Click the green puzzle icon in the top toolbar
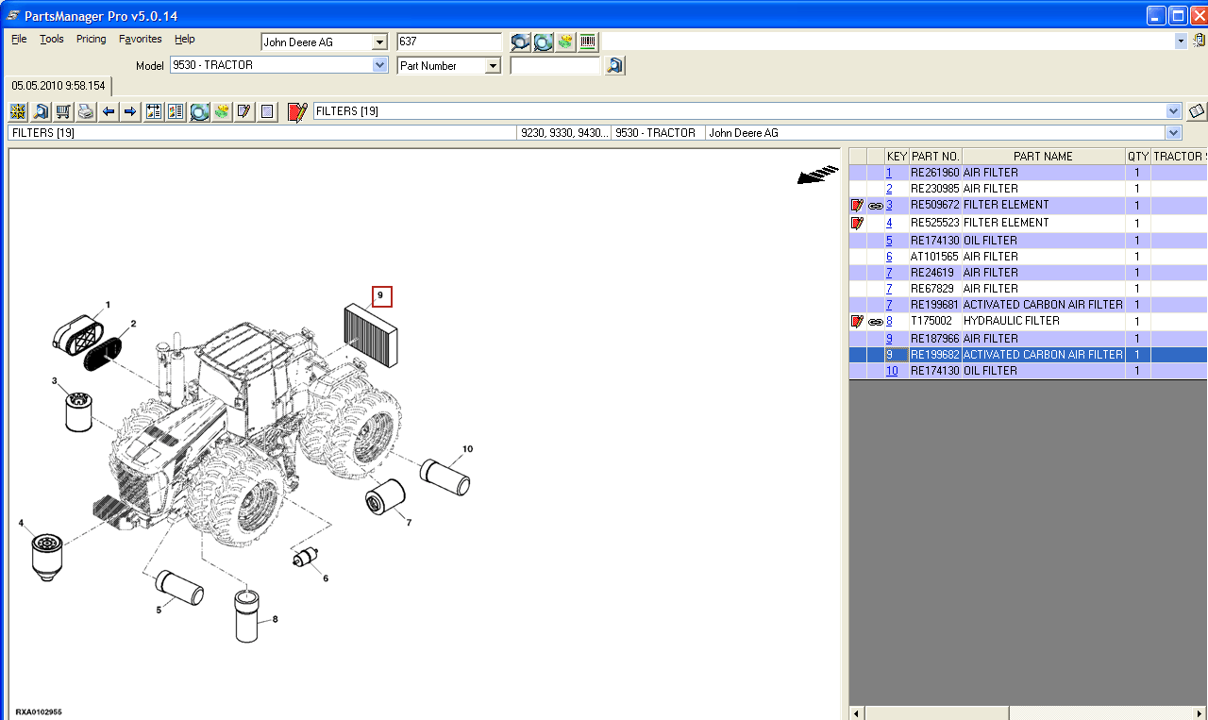This screenshot has width=1208, height=720. click(565, 42)
